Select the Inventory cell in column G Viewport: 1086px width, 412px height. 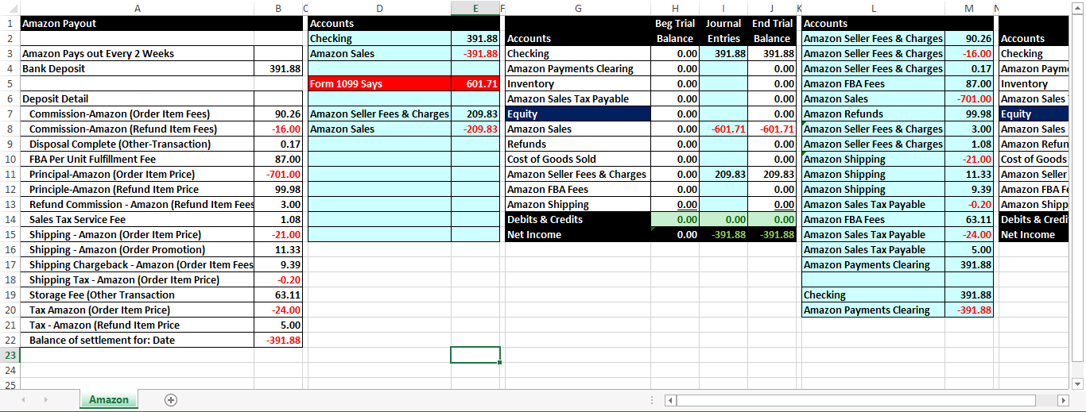(578, 83)
